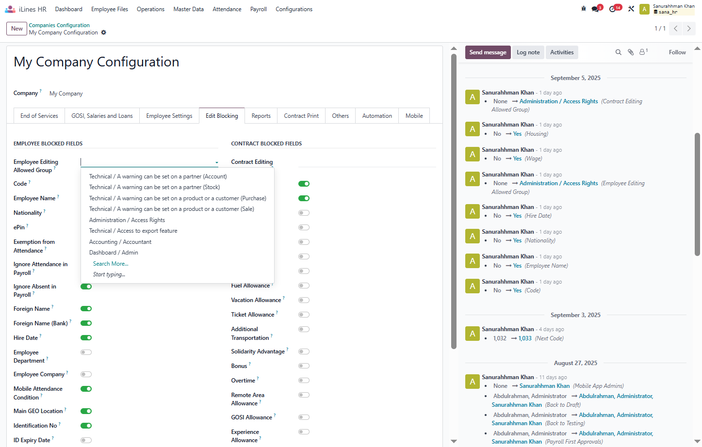702x447 pixels.
Task: Go to the previous record arrow
Action: coord(675,29)
